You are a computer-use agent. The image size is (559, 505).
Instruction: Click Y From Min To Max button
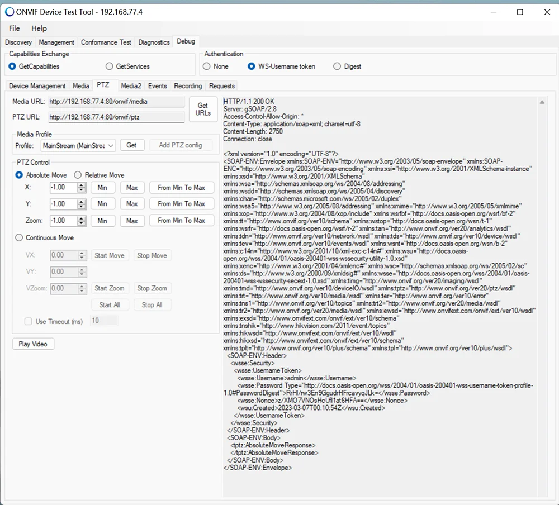(182, 204)
